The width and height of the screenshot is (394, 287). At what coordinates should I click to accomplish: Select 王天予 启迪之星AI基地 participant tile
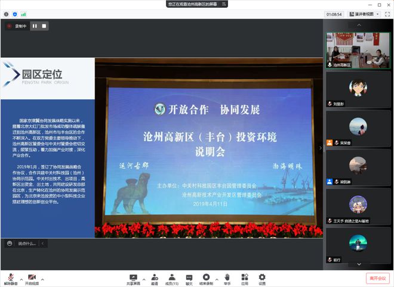click(x=358, y=207)
